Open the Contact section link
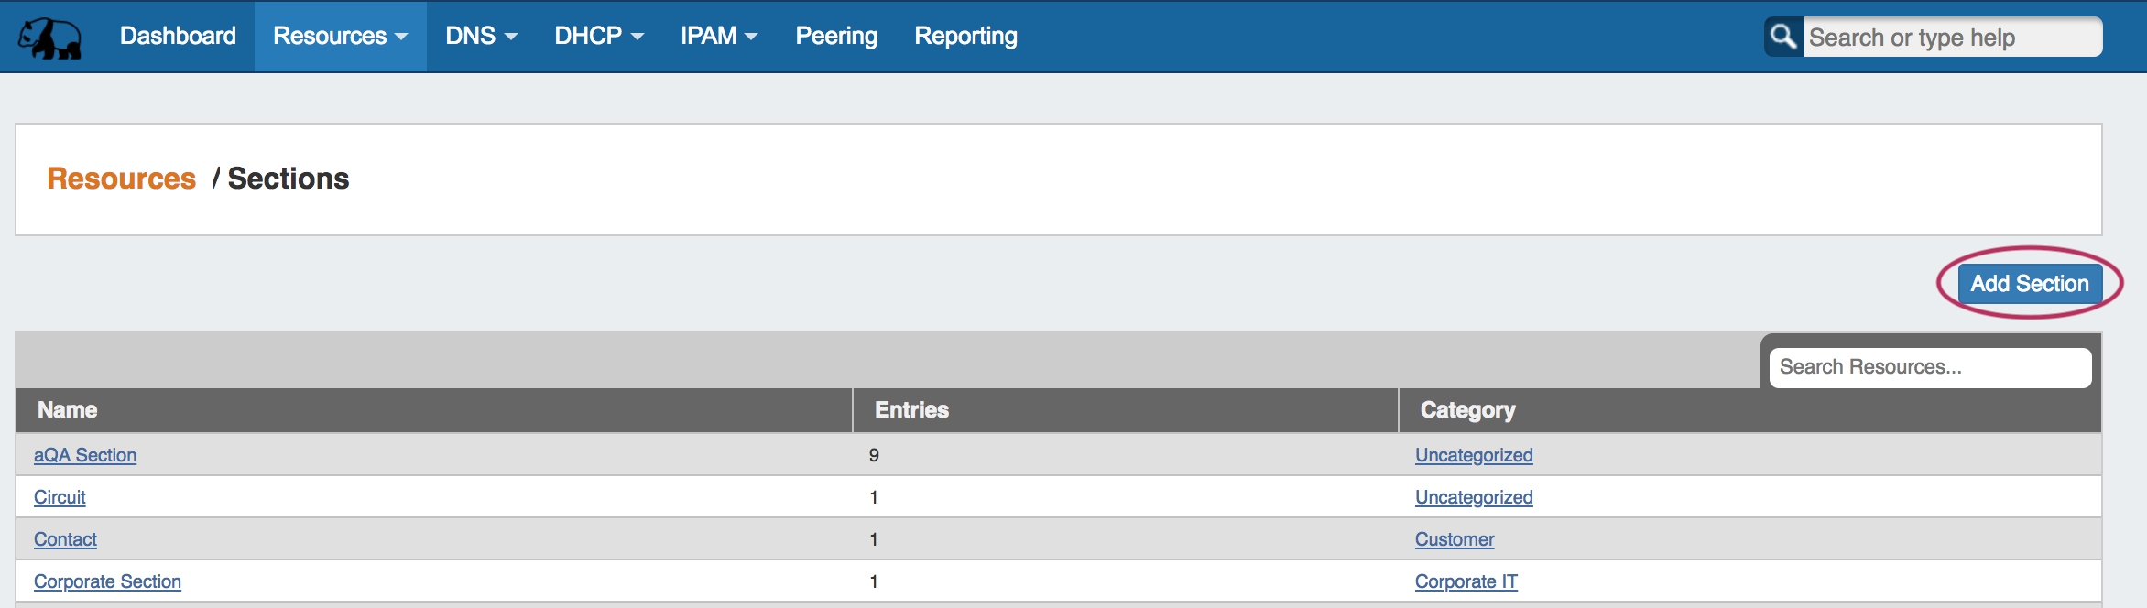The height and width of the screenshot is (608, 2147). pos(65,539)
